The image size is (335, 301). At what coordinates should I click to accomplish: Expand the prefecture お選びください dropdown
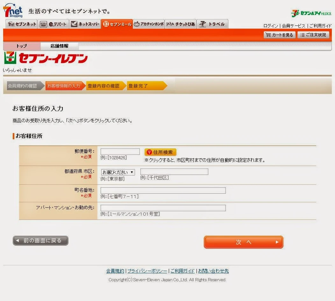[118, 172]
